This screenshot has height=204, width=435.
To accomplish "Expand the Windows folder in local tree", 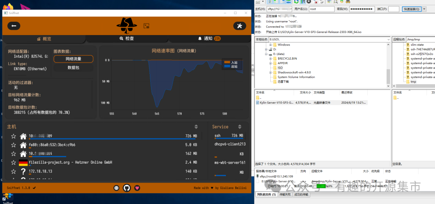I will pos(271,45).
